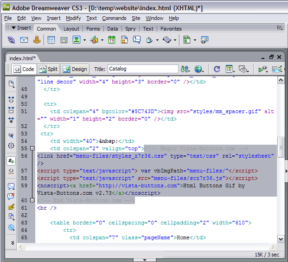The height and width of the screenshot is (262, 288).
Task: Insert the Date using the calendar icon
Action: pos(112,40)
